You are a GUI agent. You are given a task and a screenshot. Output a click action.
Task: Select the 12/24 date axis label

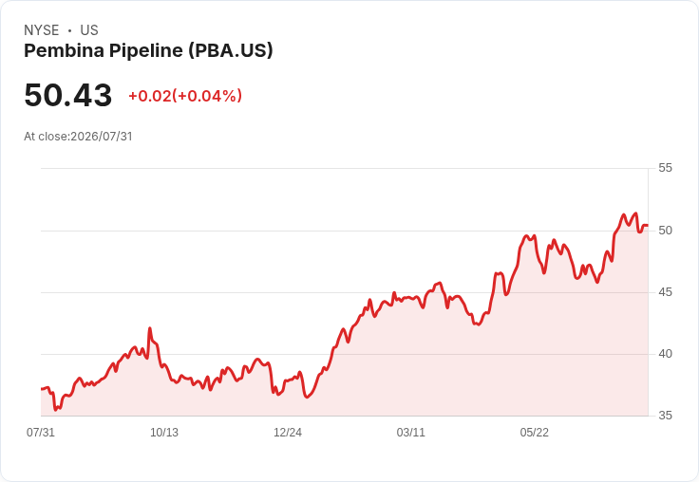tap(288, 432)
